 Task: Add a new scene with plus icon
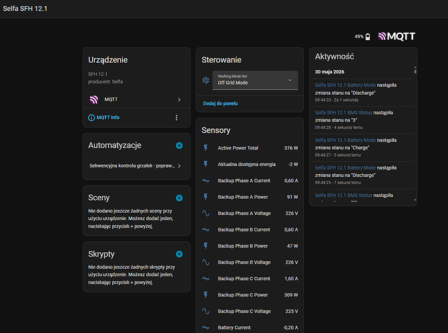pyautogui.click(x=179, y=198)
